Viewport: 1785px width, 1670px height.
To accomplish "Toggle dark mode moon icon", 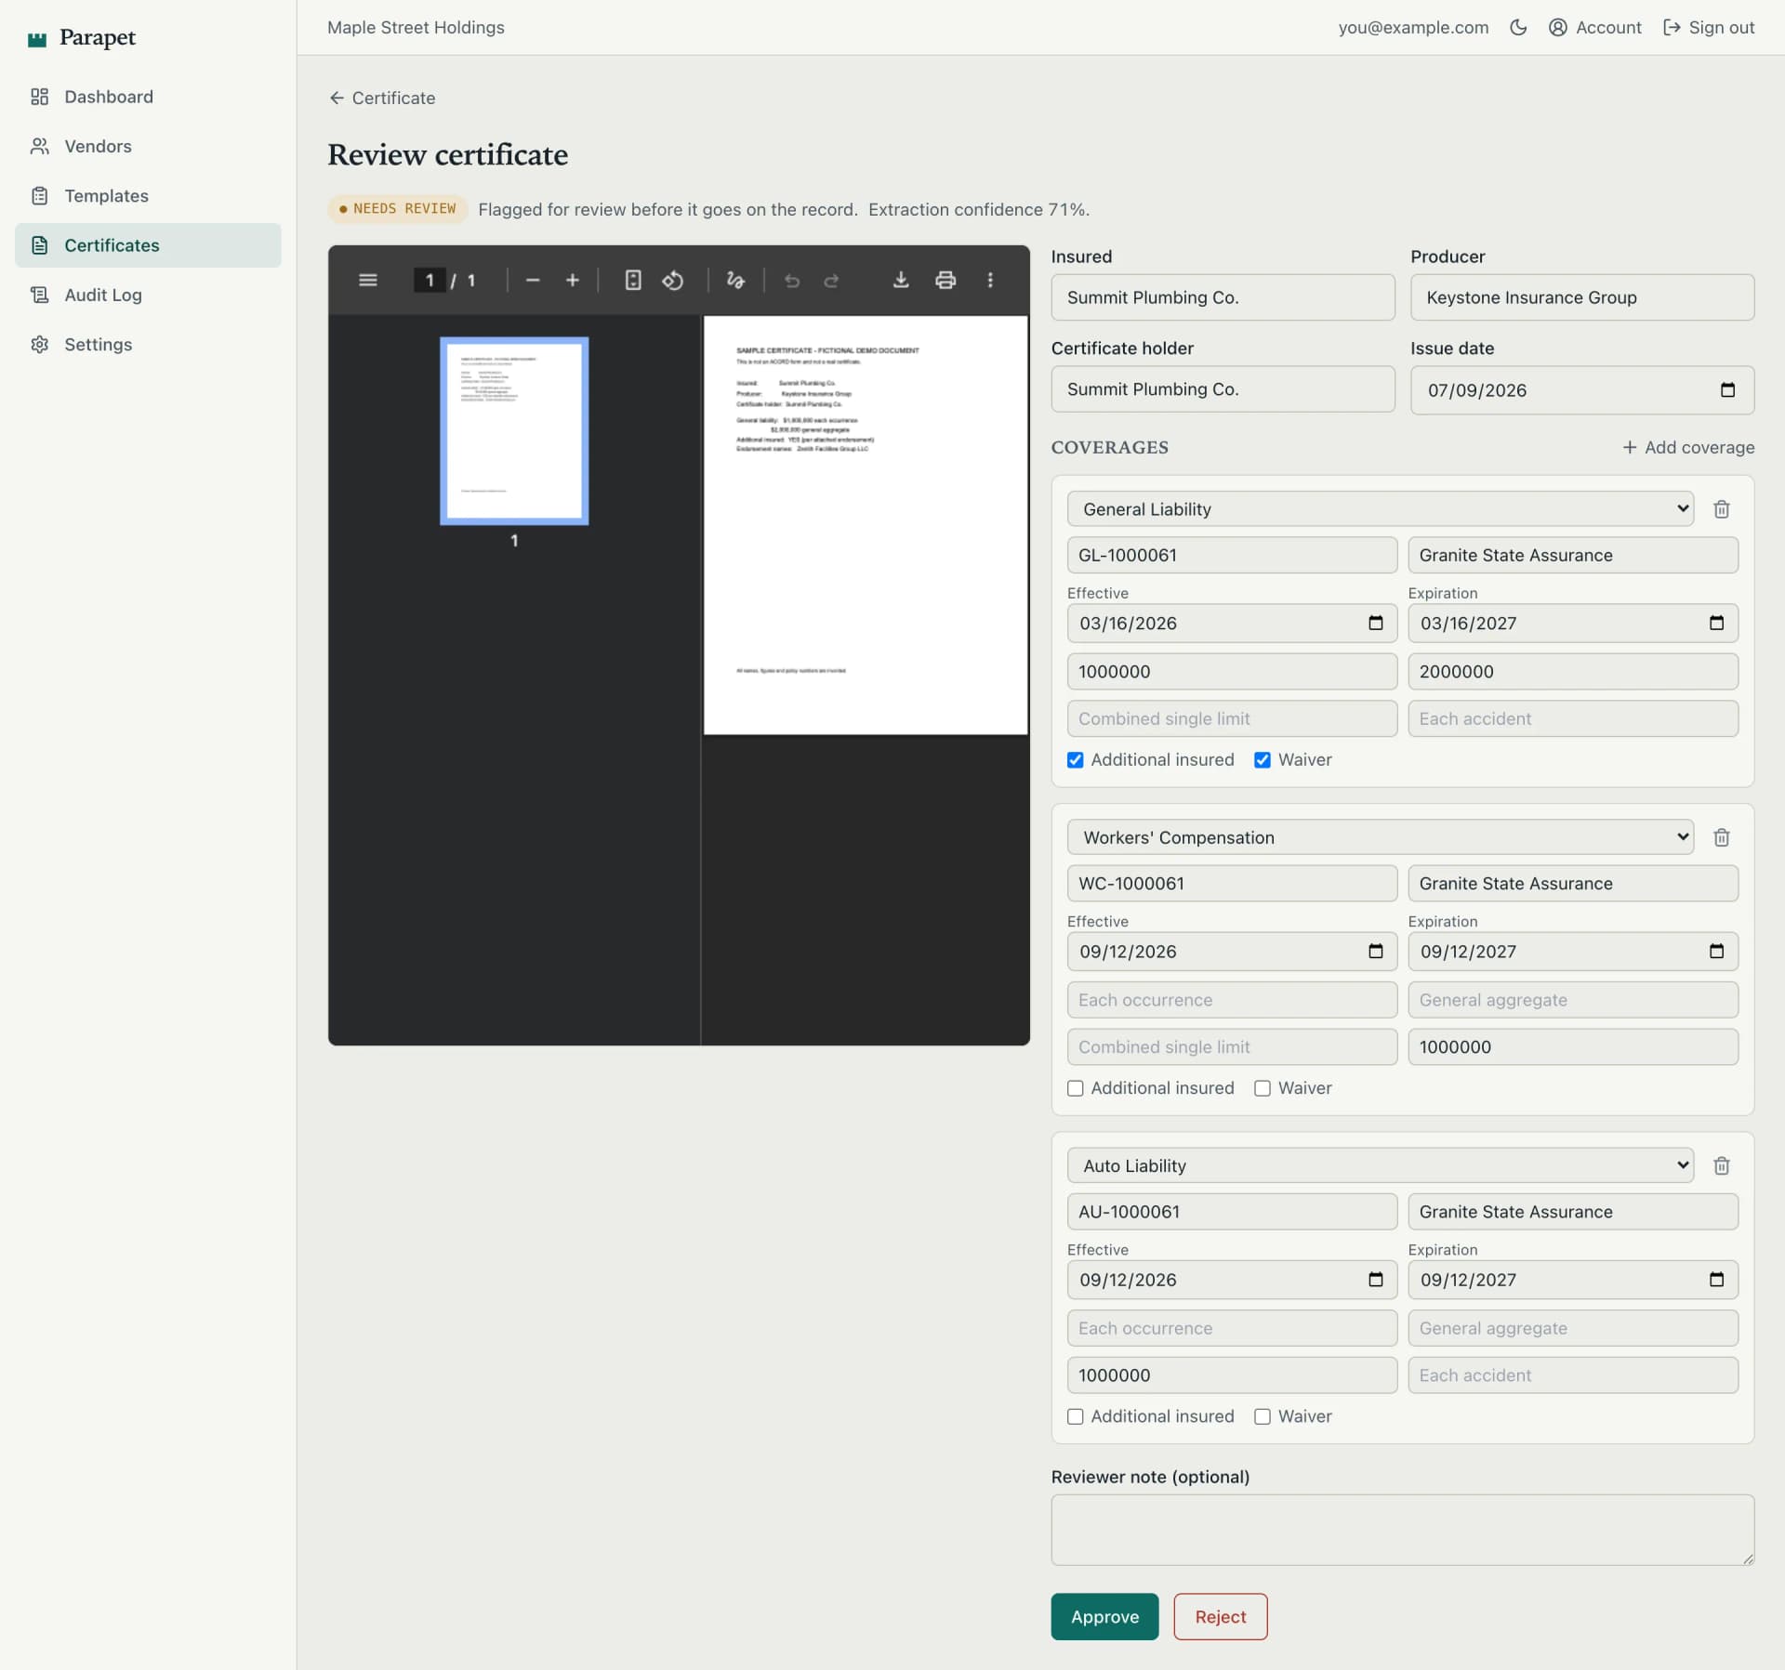I will pyautogui.click(x=1518, y=27).
